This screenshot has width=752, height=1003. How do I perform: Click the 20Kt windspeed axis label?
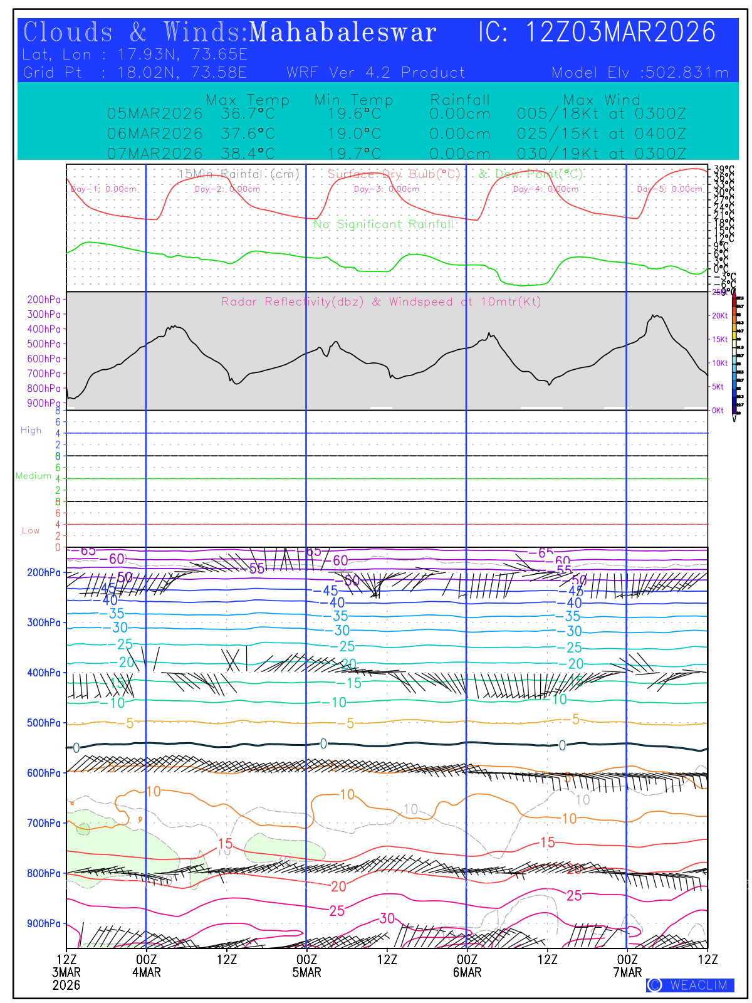[x=719, y=316]
